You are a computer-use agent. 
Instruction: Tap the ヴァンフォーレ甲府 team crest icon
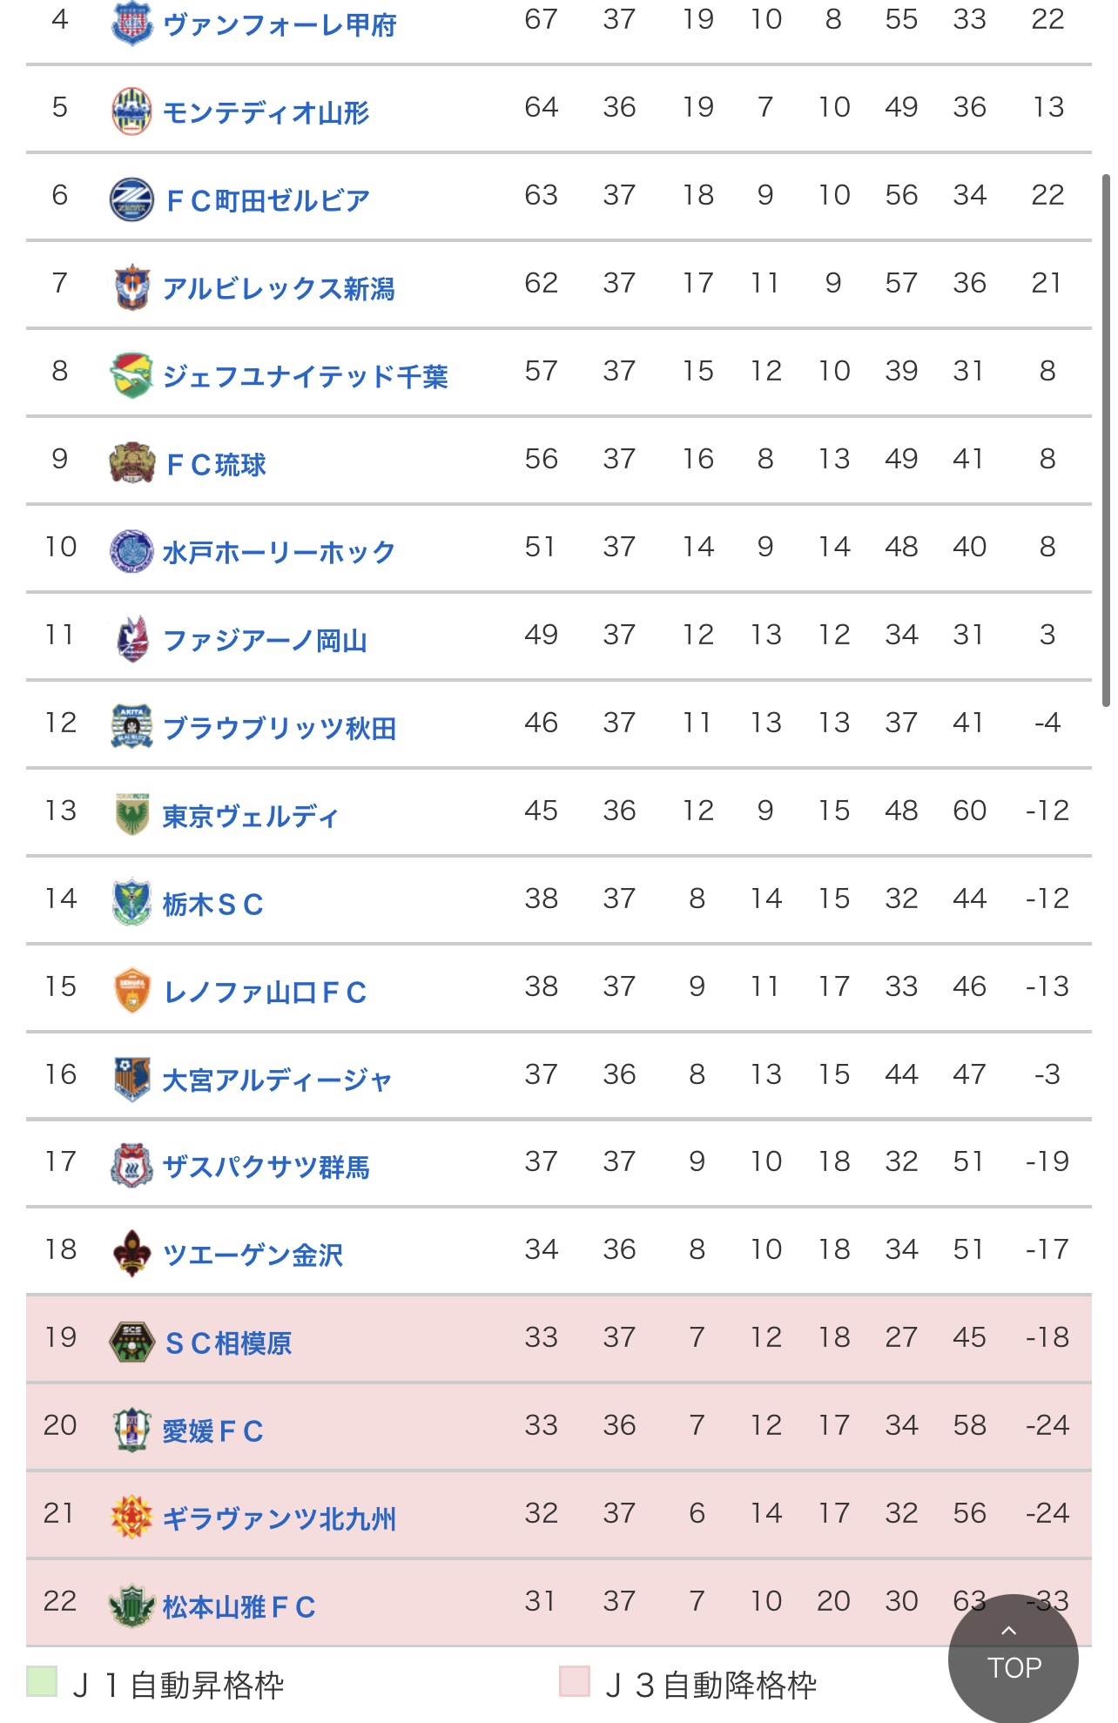pyautogui.click(x=132, y=24)
